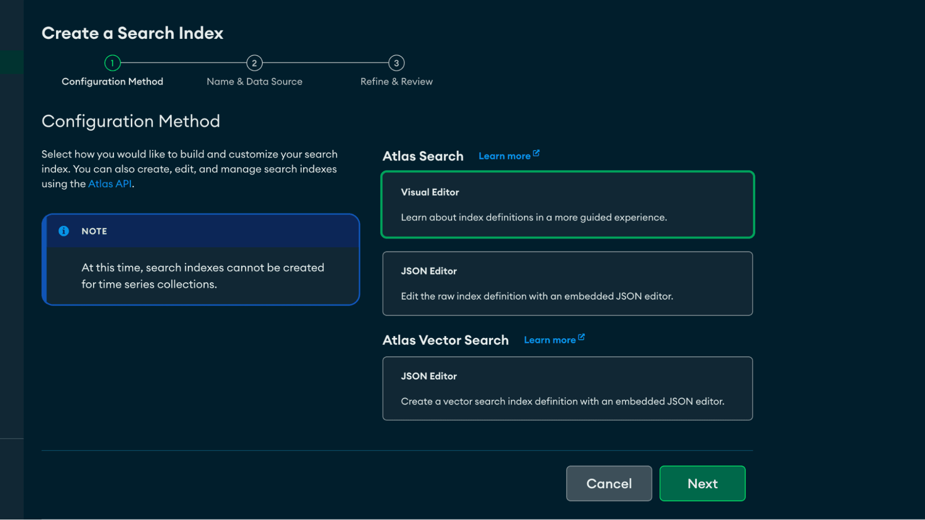Open the Atlas API link
The height and width of the screenshot is (520, 925).
click(x=109, y=184)
